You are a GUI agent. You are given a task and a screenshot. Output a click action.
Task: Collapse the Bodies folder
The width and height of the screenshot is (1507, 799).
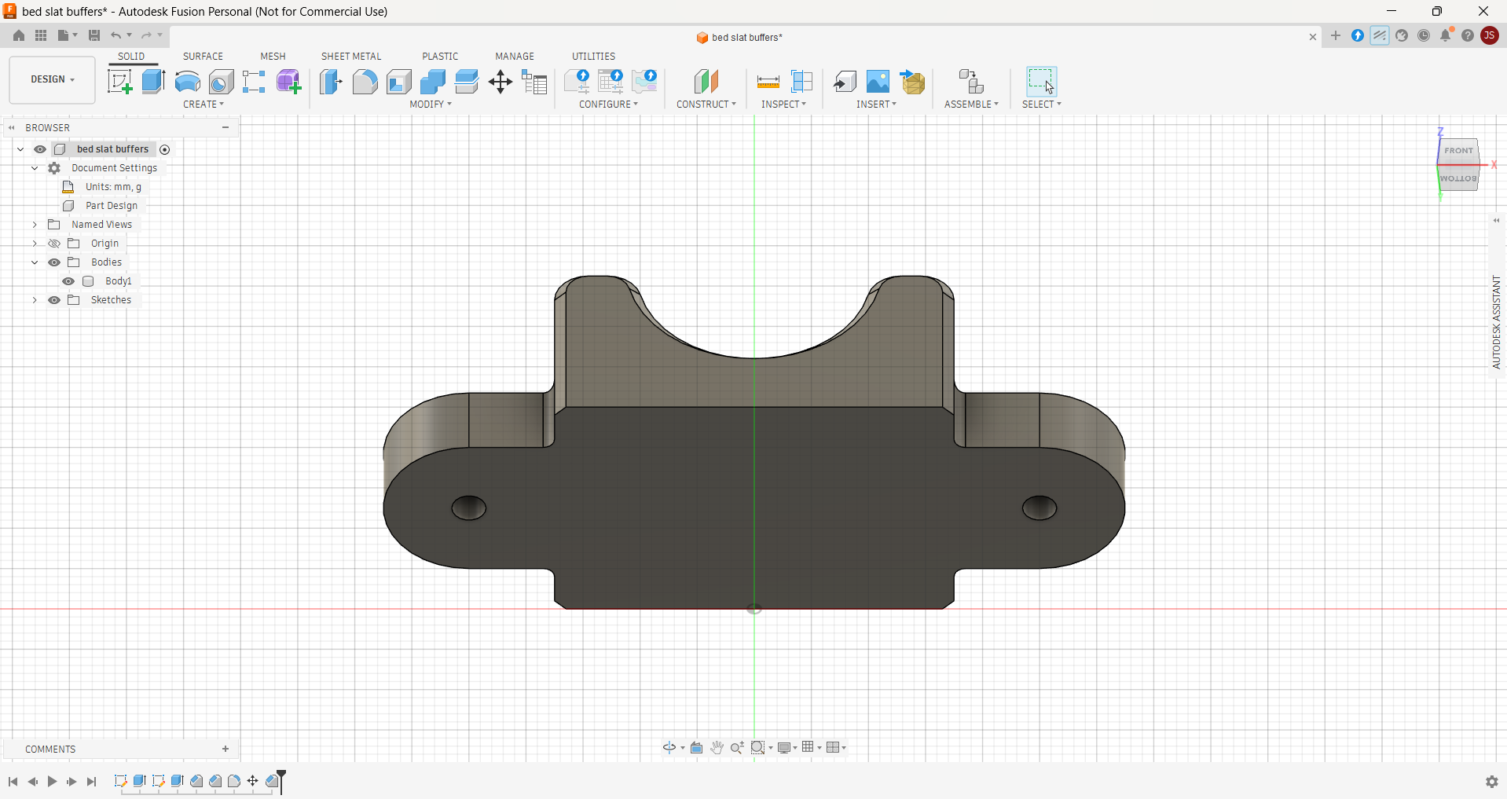coord(35,262)
